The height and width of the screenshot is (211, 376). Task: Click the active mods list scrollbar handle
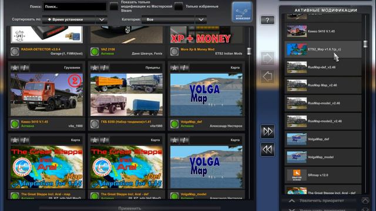[x=365, y=44]
